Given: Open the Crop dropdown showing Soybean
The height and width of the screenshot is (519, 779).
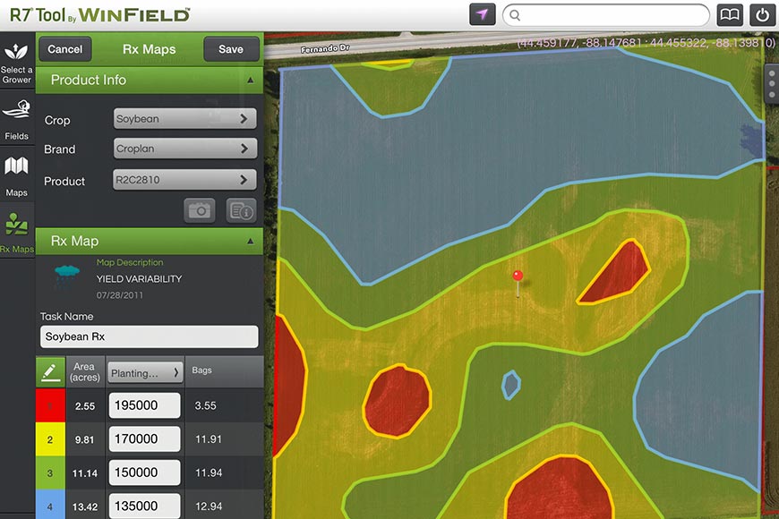Looking at the screenshot, I should pos(185,119).
